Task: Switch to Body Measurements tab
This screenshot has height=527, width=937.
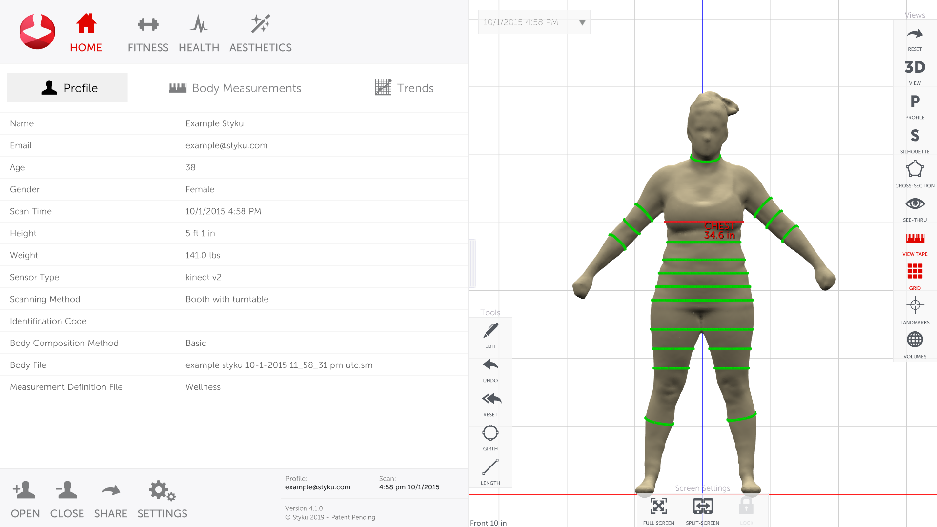Action: coord(235,88)
